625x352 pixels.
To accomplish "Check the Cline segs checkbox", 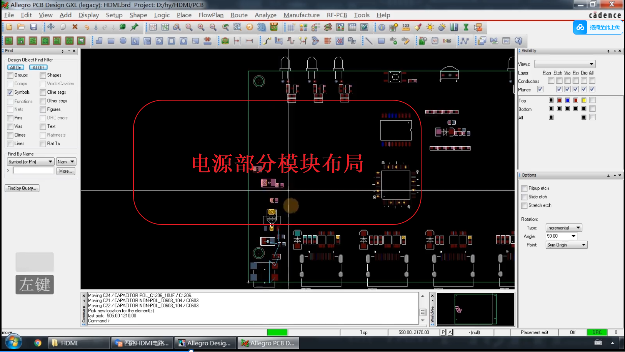I will coord(43,93).
